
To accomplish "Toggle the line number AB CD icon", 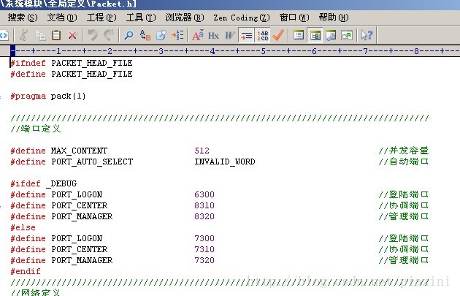I will (x=263, y=36).
